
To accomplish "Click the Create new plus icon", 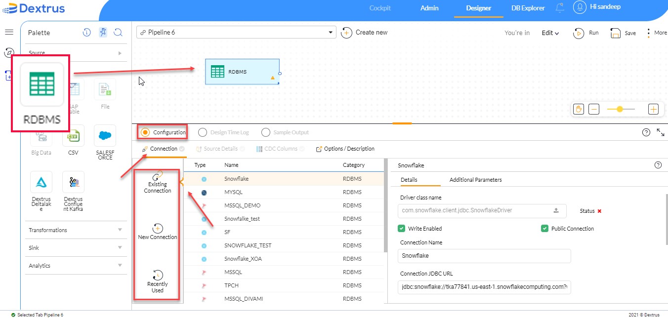I will 346,33.
